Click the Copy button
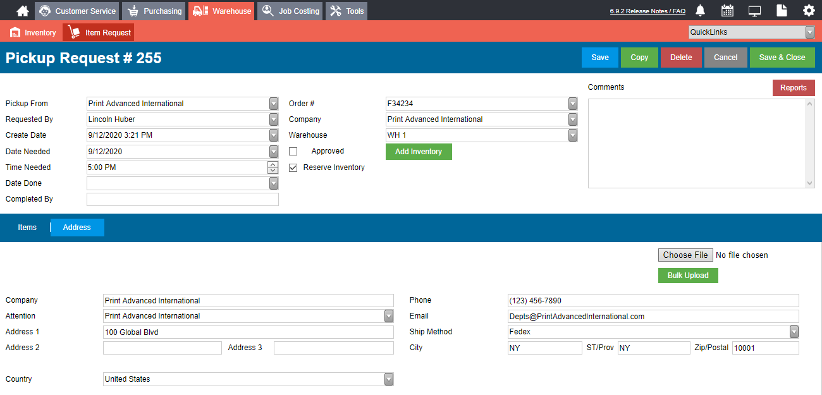The image size is (822, 395). (x=639, y=58)
